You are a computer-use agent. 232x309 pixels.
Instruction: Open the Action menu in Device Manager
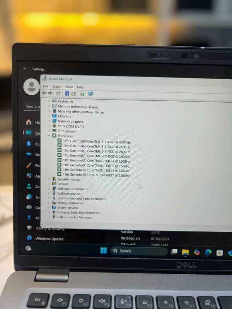coord(57,87)
